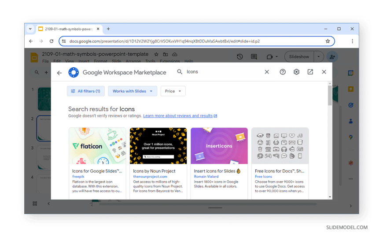
Task: Select slide 2 thumbnail in filmstrip
Action: (x=44, y=128)
